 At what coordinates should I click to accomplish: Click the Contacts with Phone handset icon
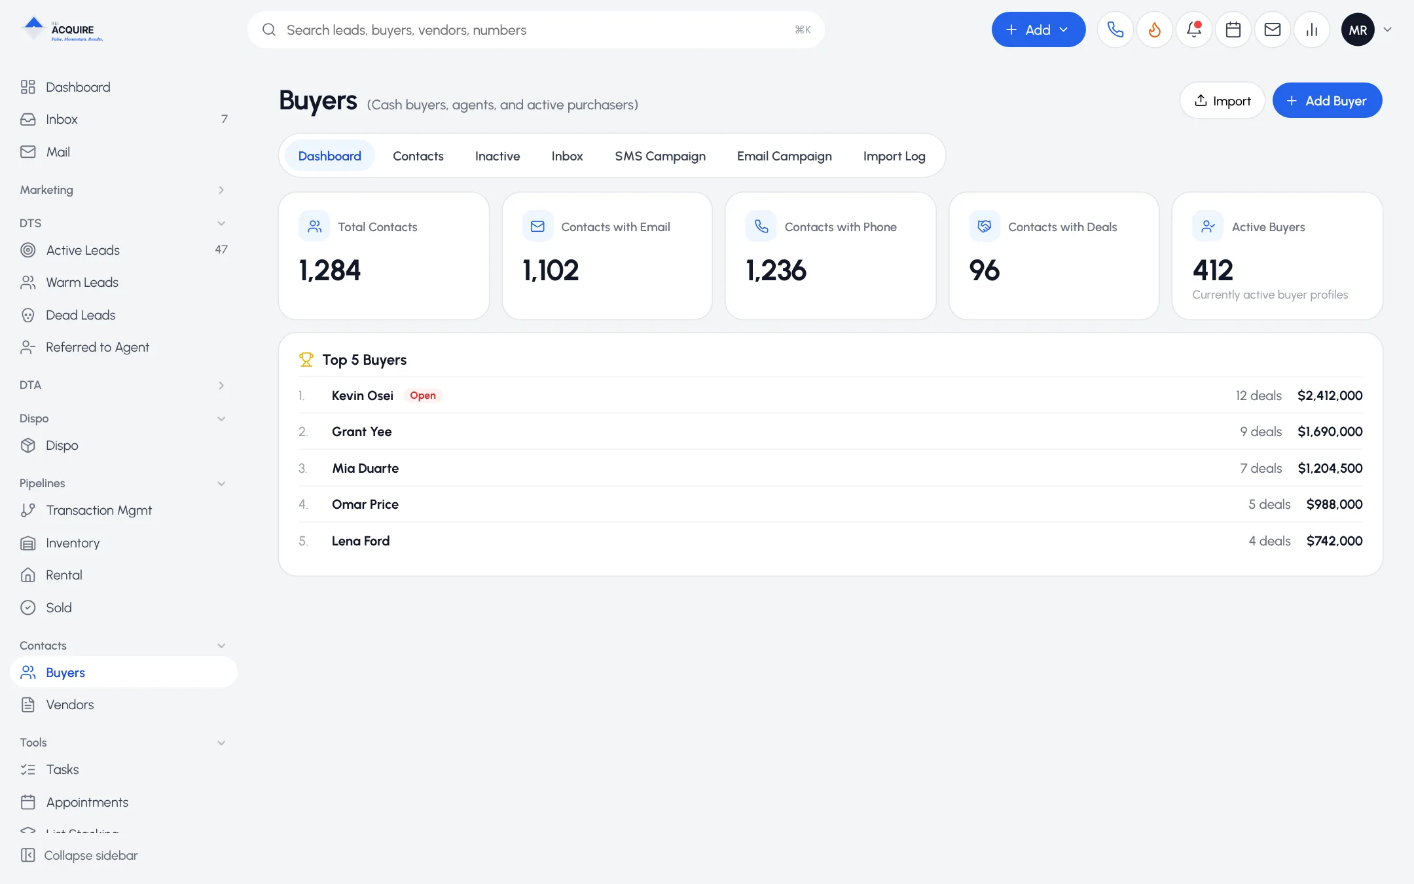click(761, 227)
